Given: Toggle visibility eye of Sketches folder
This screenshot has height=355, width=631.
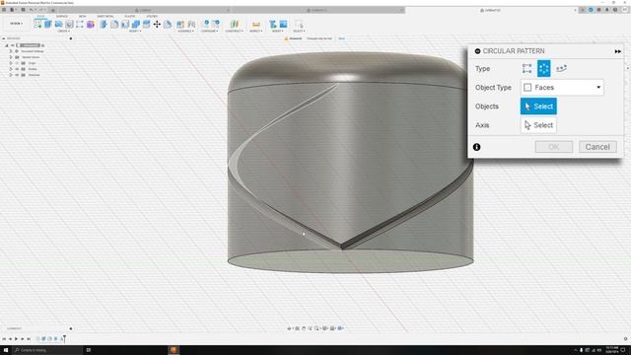Looking at the screenshot, I should [17, 75].
